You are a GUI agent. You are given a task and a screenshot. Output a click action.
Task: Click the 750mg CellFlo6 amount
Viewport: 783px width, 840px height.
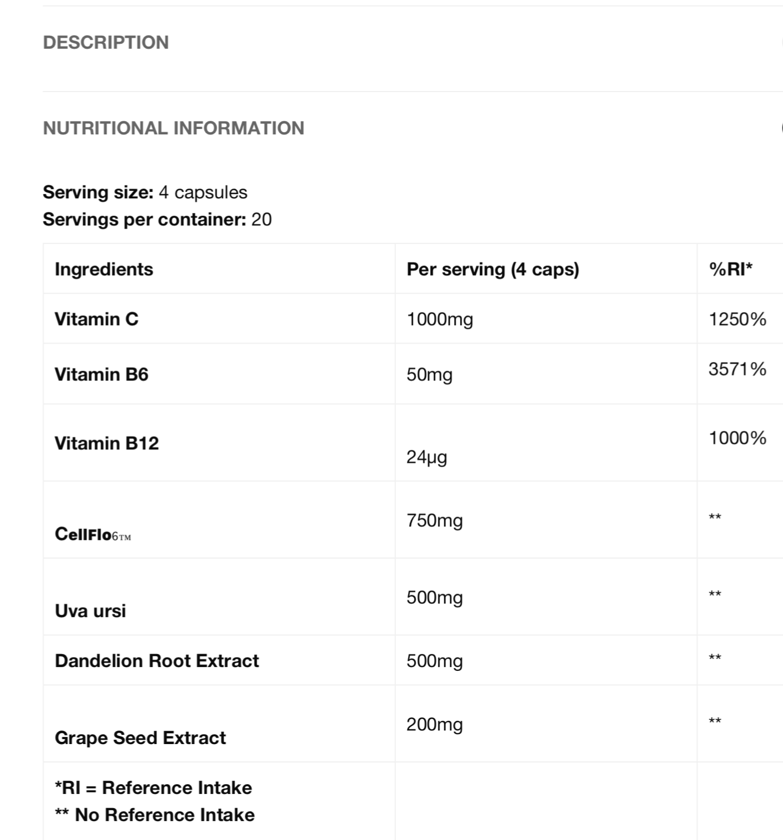(x=435, y=521)
